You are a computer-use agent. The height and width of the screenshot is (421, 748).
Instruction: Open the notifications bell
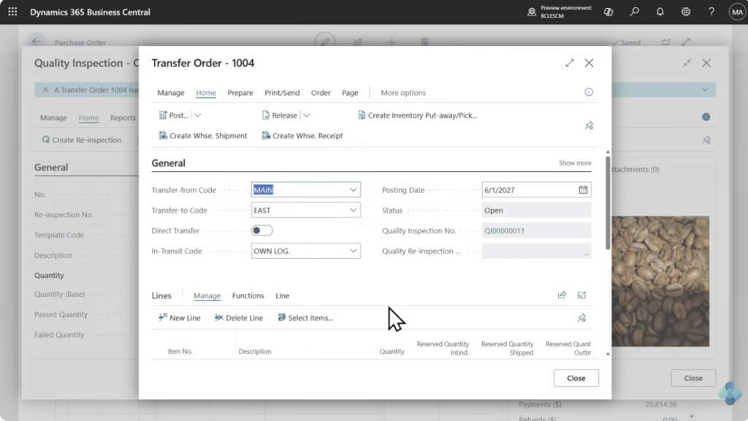(660, 12)
